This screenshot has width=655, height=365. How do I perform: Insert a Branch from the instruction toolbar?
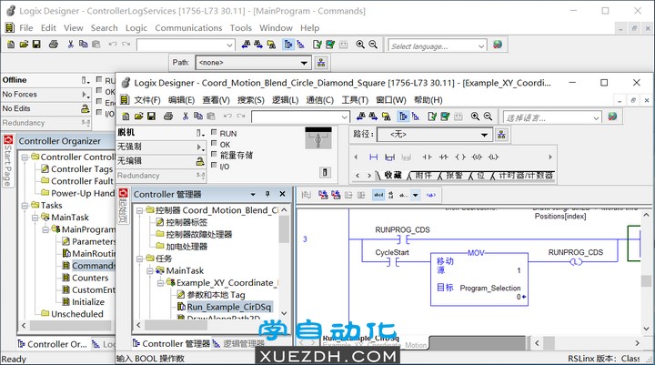[x=389, y=157]
